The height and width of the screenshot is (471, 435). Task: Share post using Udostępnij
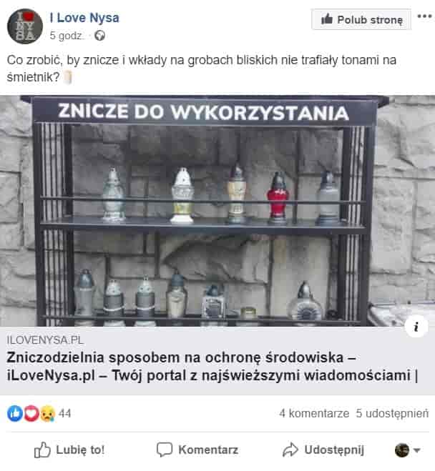[323, 450]
